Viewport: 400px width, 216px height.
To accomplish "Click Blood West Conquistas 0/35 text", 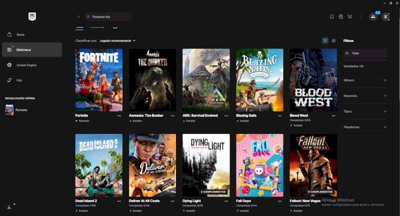I will [x=300, y=120].
